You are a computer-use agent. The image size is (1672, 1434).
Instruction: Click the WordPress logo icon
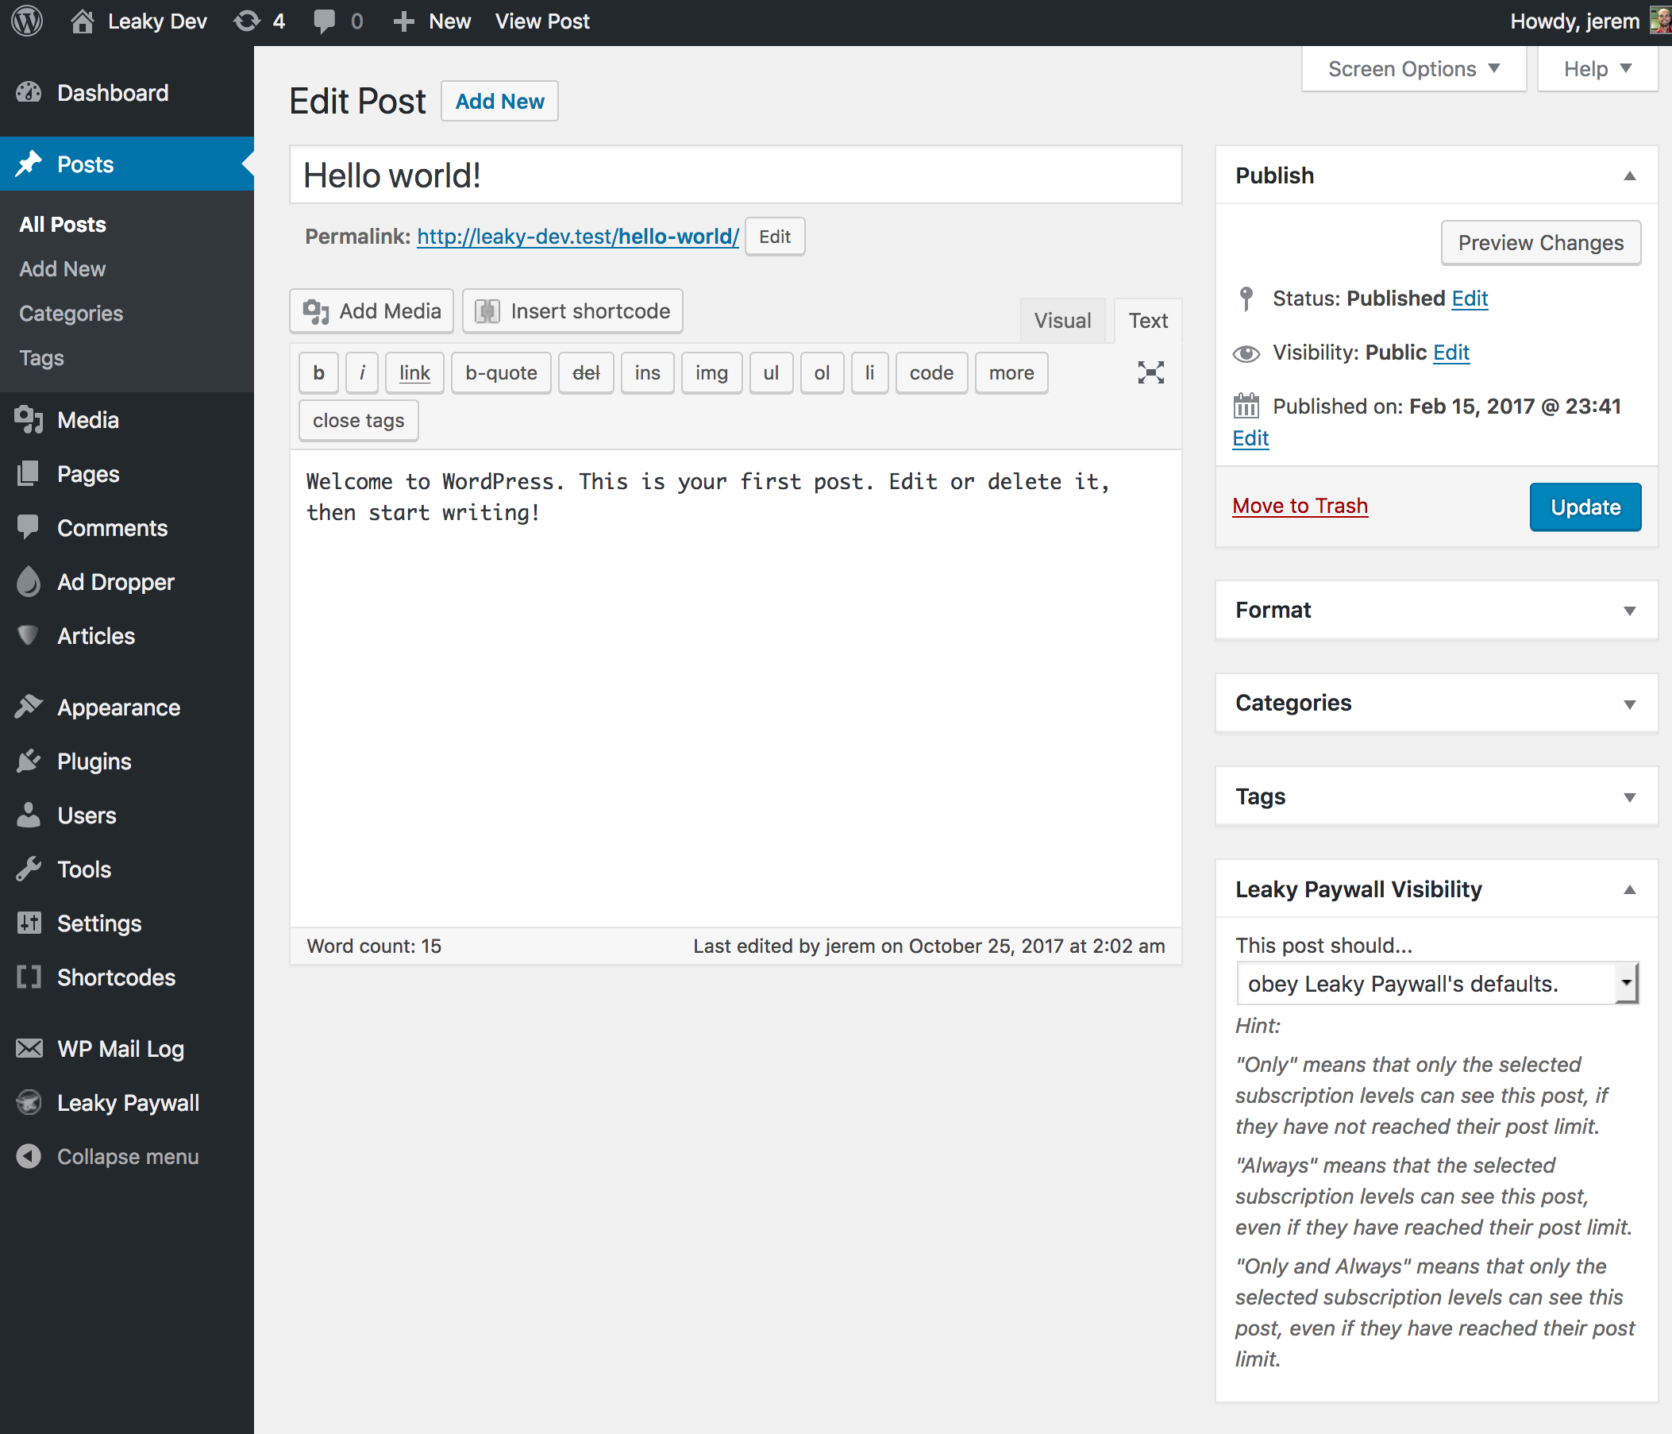[x=28, y=21]
